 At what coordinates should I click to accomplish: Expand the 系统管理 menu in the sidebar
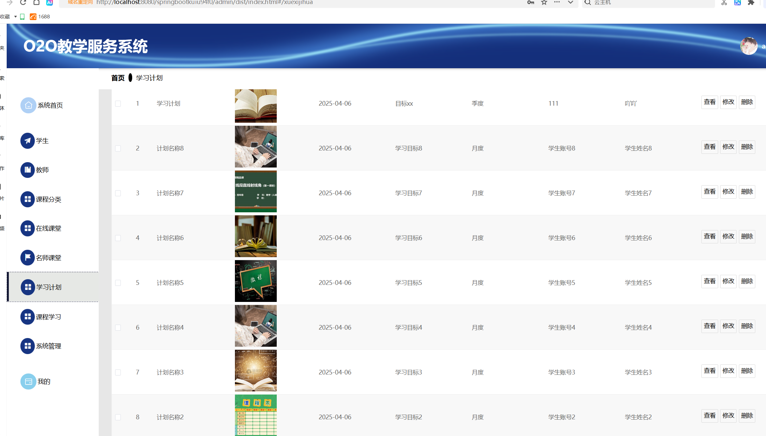click(x=49, y=346)
